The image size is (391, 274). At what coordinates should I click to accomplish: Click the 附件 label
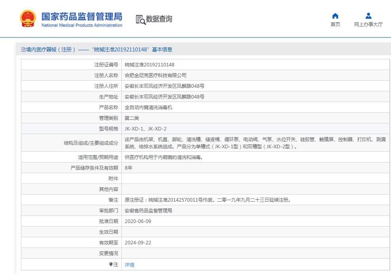point(113,179)
